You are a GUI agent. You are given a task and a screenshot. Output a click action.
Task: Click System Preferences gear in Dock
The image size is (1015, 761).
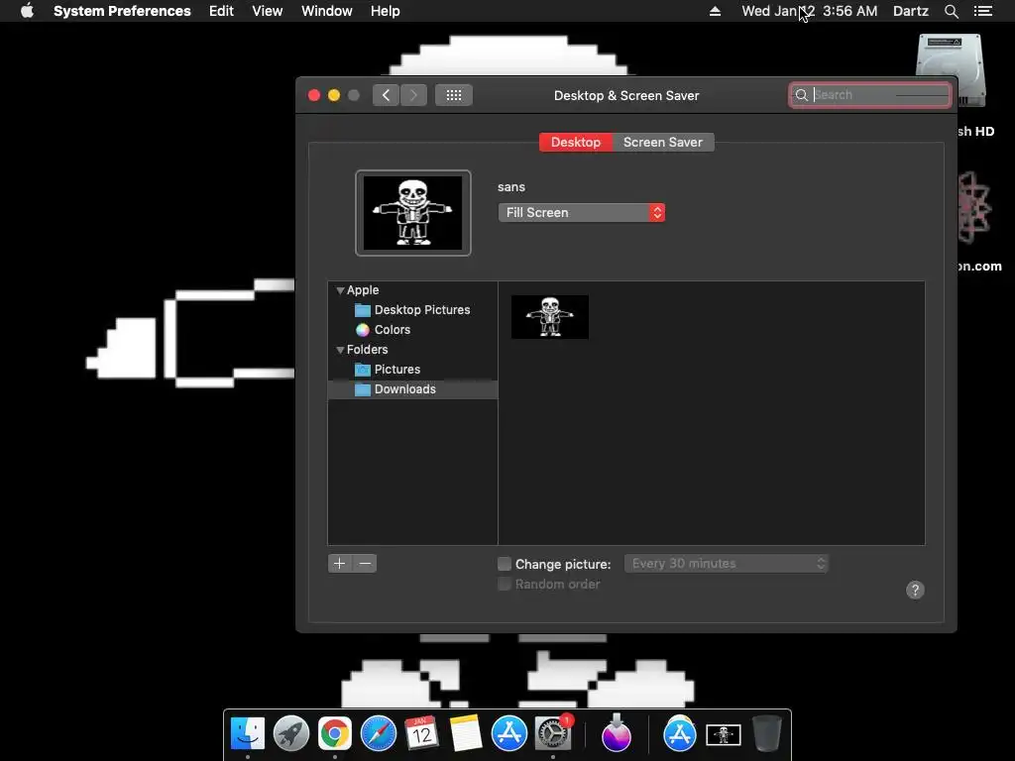coord(553,734)
